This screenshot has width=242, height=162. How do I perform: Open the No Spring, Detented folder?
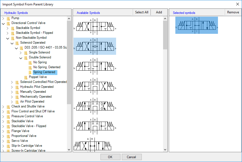(x=47, y=67)
